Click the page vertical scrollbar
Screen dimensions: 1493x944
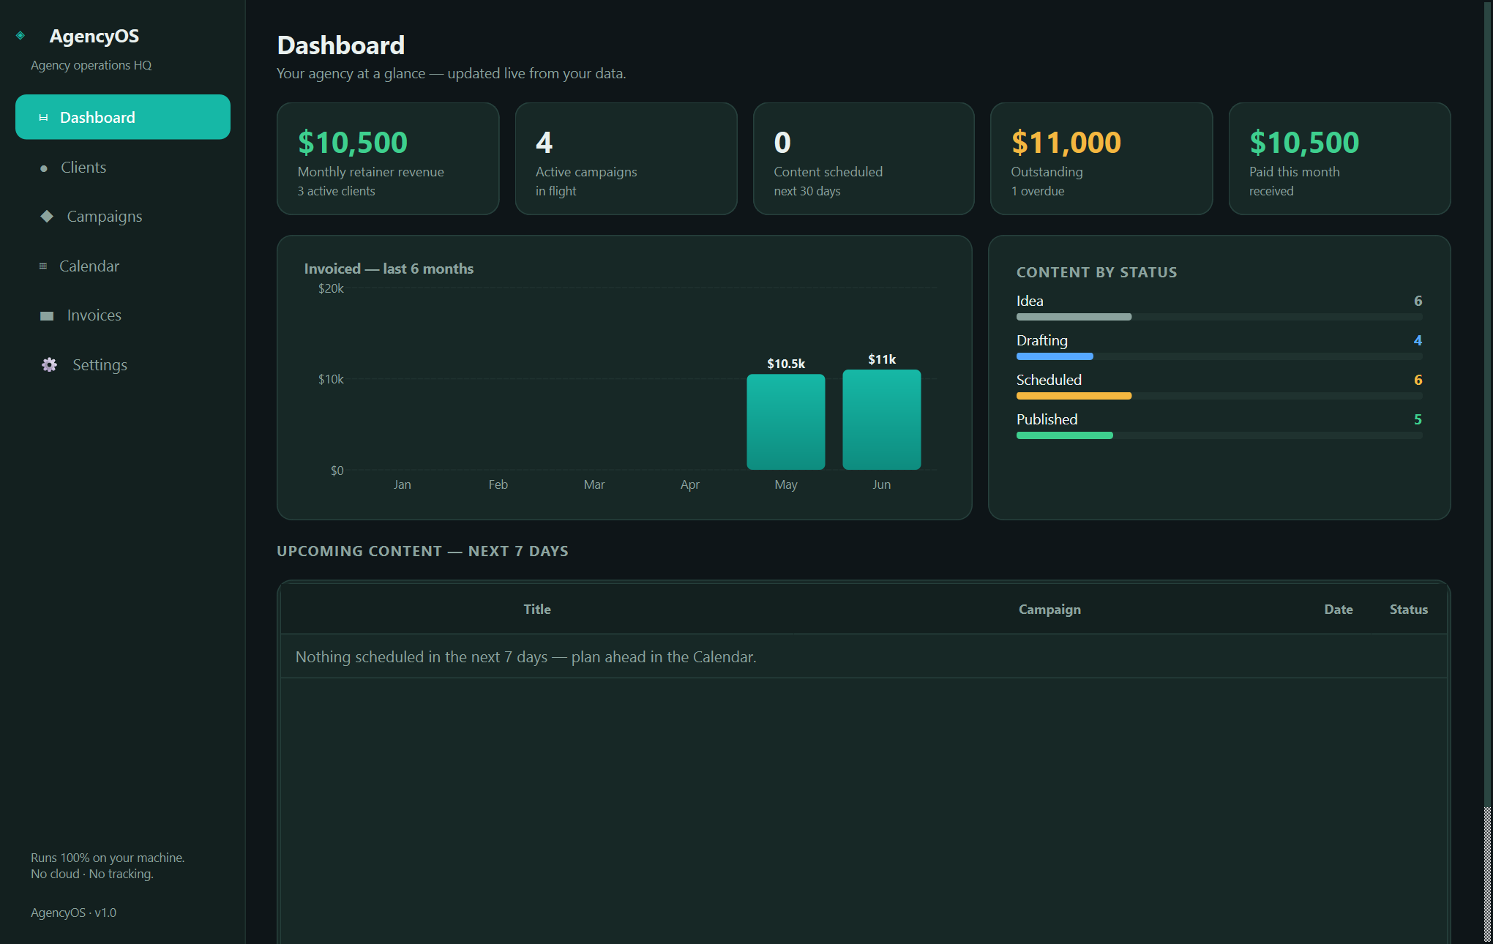(1487, 472)
